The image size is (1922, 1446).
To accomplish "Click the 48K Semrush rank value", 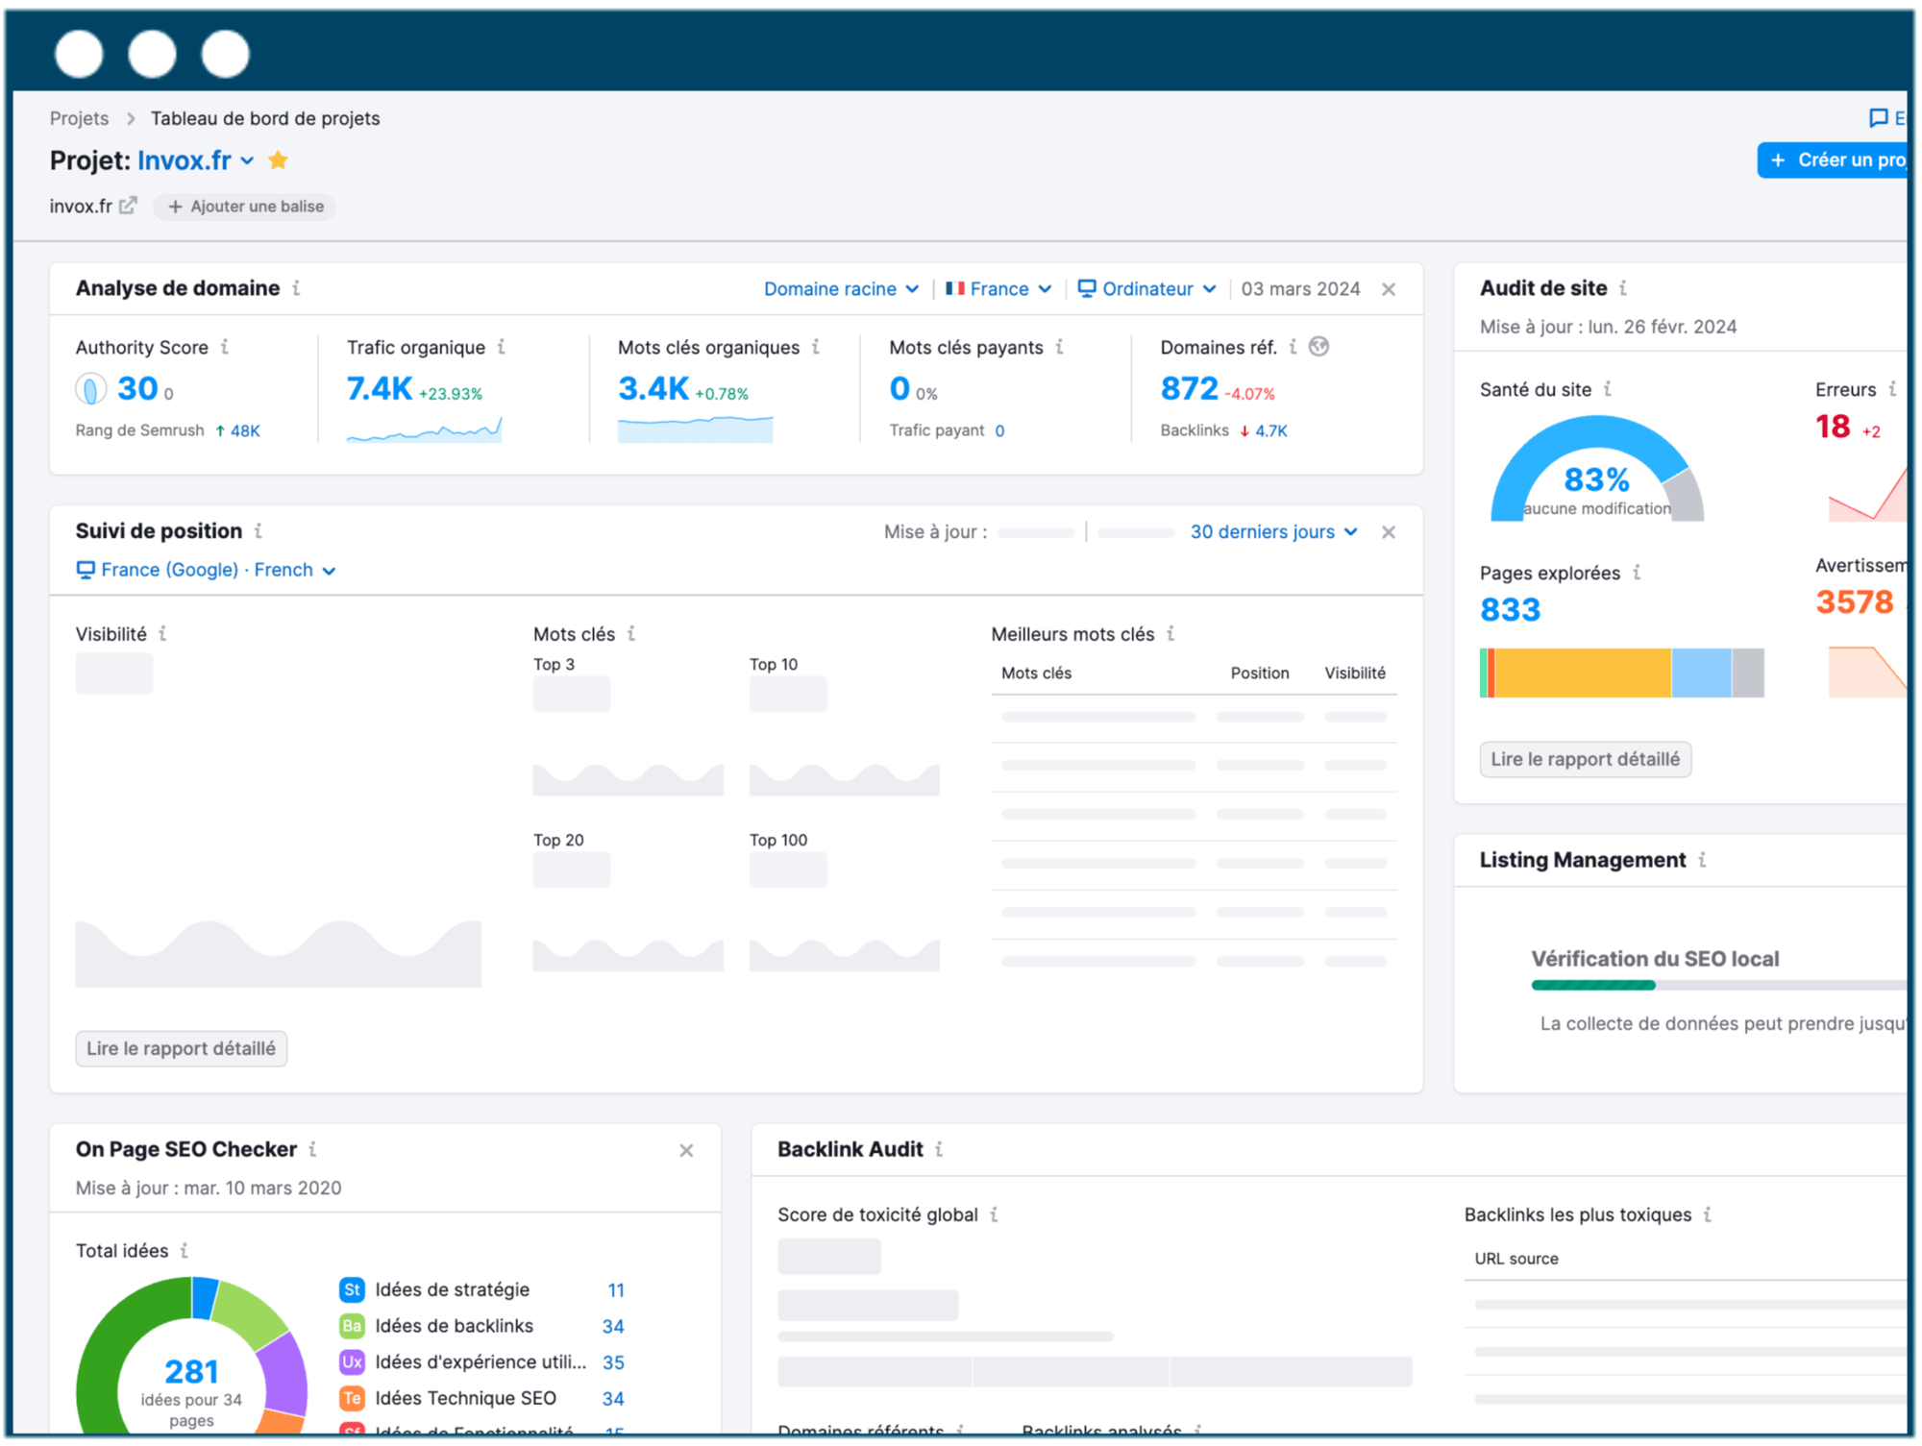I will point(245,431).
